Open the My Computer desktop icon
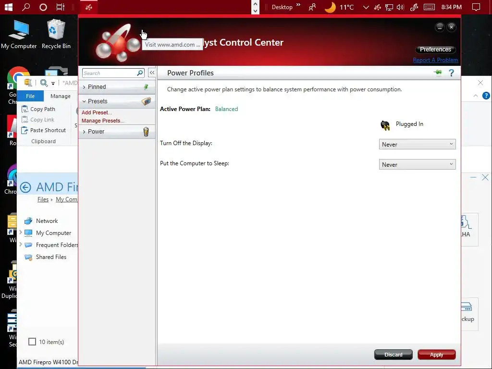Viewport: 492px width, 369px height. click(19, 35)
